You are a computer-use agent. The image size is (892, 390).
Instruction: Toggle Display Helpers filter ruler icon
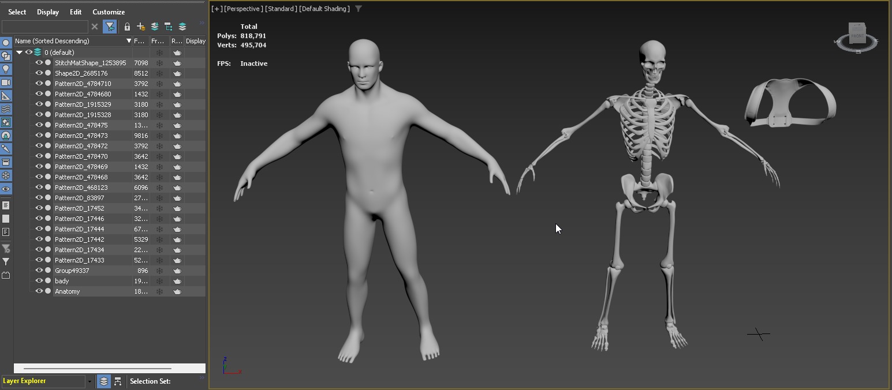(x=6, y=96)
